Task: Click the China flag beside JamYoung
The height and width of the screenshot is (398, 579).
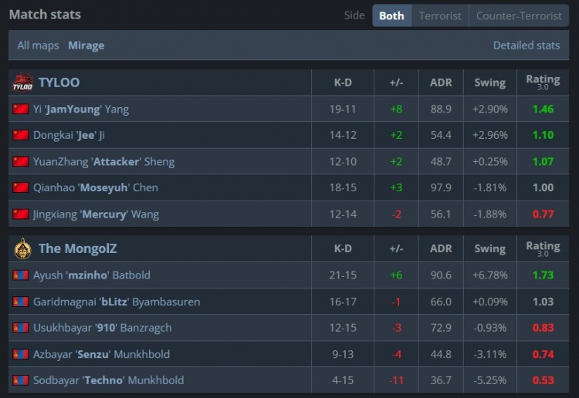Action: click(x=21, y=110)
